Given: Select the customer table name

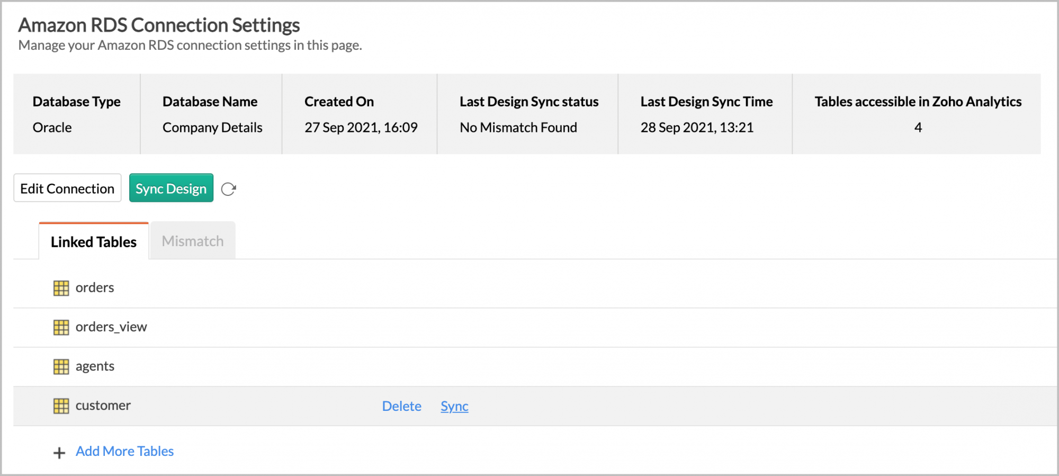Looking at the screenshot, I should click(x=103, y=405).
